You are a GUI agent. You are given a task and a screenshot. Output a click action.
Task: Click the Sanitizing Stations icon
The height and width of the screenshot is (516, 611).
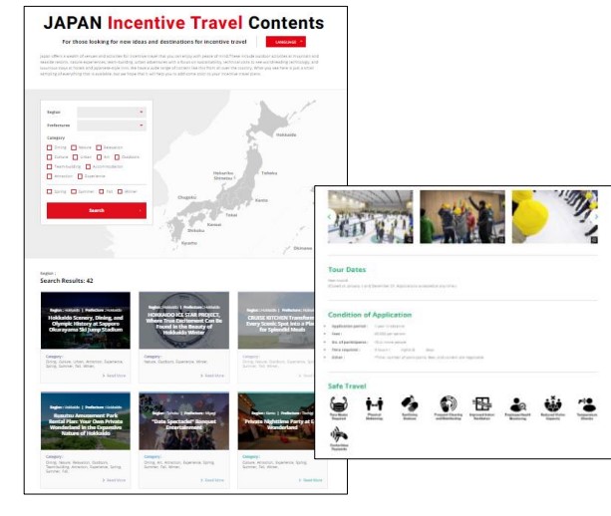coord(410,404)
